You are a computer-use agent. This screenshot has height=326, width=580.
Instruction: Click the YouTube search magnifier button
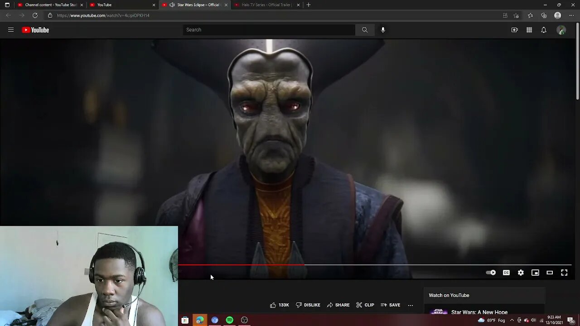coord(365,30)
